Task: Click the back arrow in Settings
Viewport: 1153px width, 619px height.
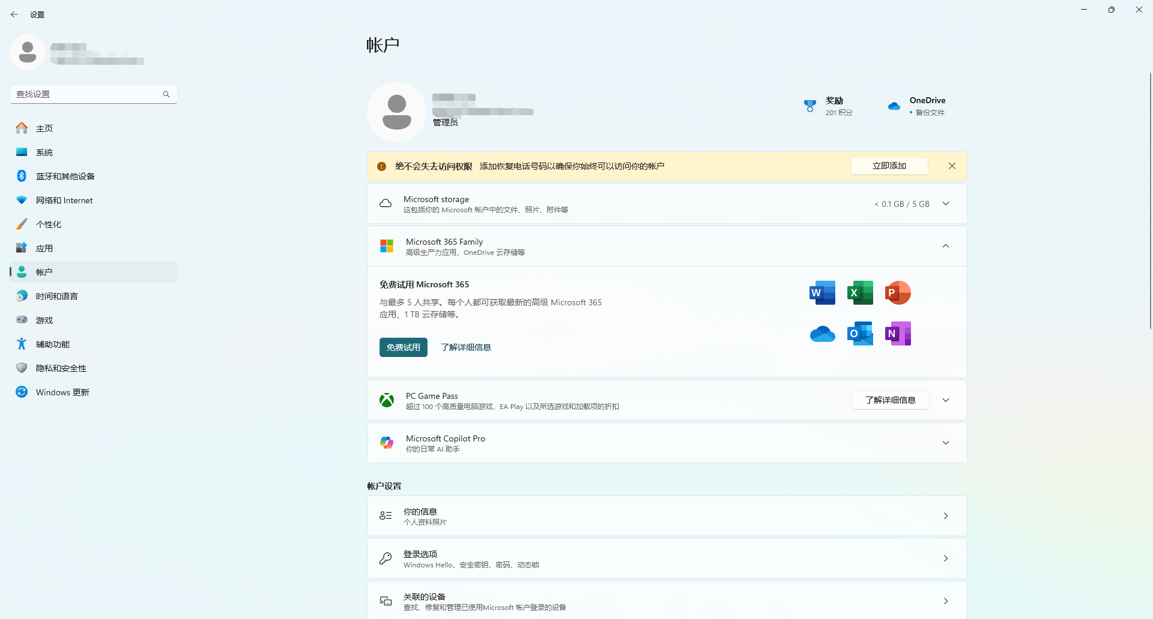Action: 14,14
